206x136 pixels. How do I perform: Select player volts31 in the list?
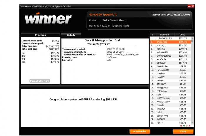[170, 95]
